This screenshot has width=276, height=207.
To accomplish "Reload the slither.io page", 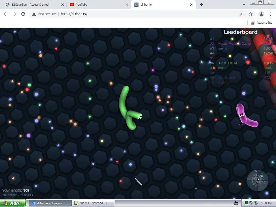I will (x=23, y=14).
